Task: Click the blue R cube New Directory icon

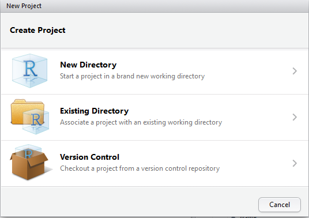Action: coord(29,71)
